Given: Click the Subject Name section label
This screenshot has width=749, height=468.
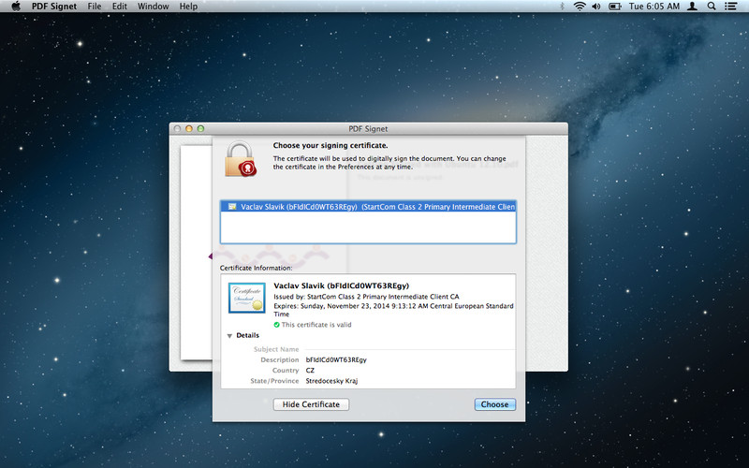Looking at the screenshot, I should pyautogui.click(x=276, y=349).
